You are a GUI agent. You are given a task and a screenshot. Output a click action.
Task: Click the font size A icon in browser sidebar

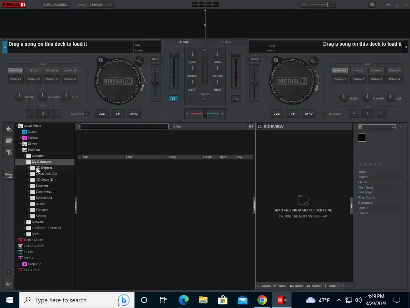tap(8, 284)
